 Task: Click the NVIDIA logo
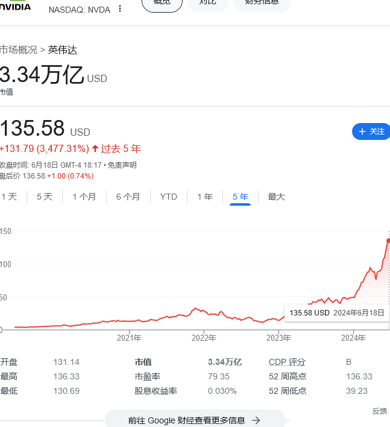tap(15, 5)
